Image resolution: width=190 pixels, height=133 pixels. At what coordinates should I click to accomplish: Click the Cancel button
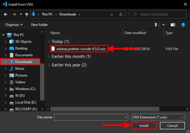point(172,126)
